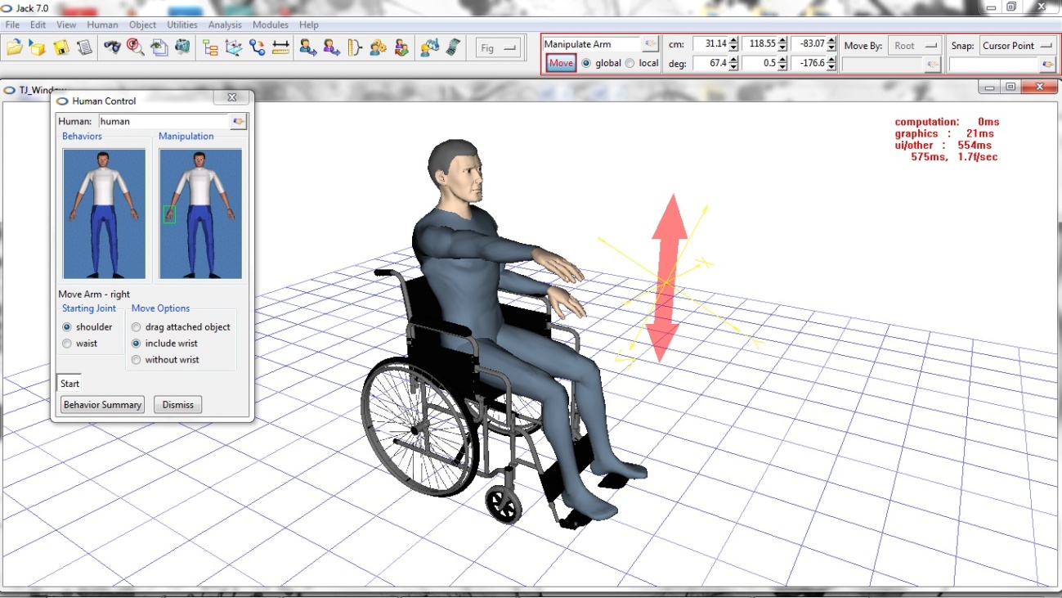Click stepper on deg value 0.5

coord(783,63)
